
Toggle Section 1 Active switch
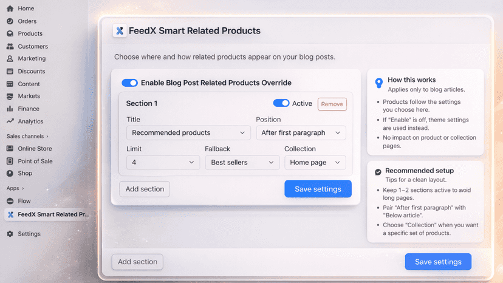281,103
